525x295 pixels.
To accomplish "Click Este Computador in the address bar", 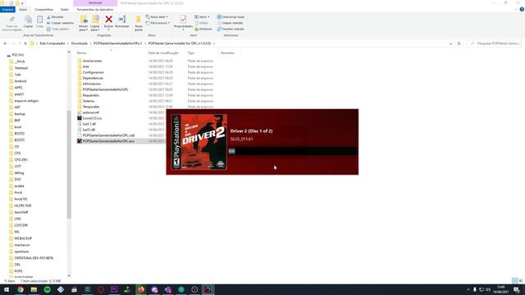I will (52, 43).
